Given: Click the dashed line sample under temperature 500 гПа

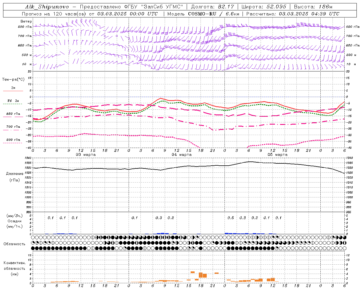Looking at the screenshot, I should click(x=13, y=143).
